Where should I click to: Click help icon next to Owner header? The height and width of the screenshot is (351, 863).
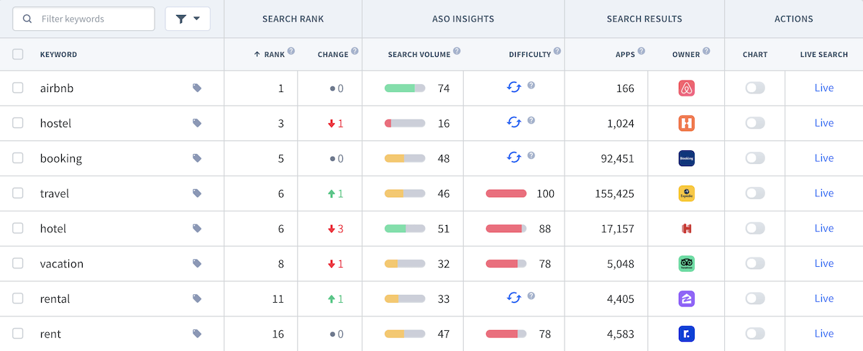coord(706,51)
